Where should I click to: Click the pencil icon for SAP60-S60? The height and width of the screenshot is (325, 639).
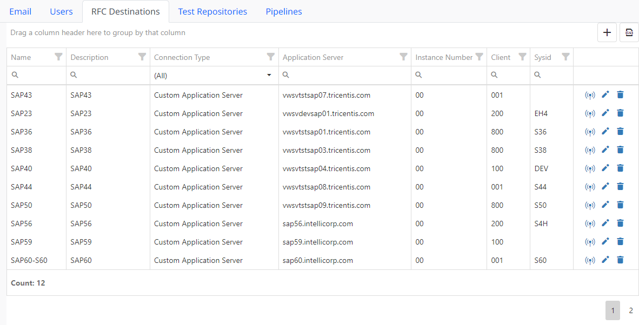pyautogui.click(x=605, y=260)
